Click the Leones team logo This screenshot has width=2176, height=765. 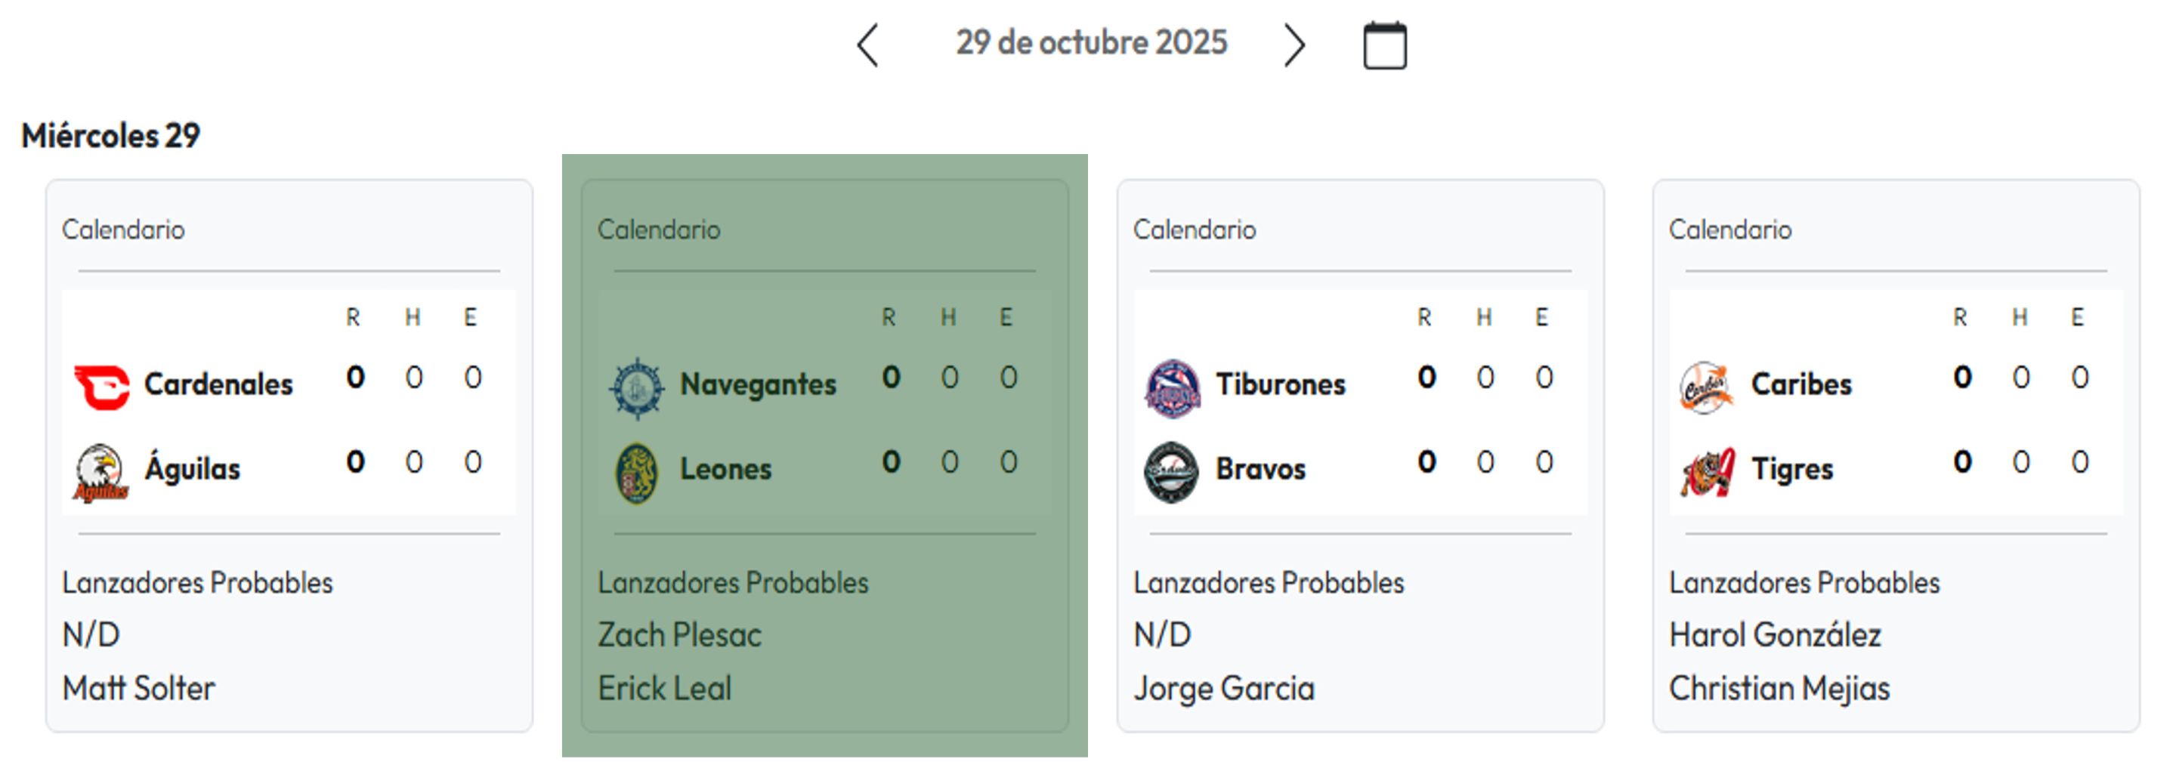tap(637, 472)
